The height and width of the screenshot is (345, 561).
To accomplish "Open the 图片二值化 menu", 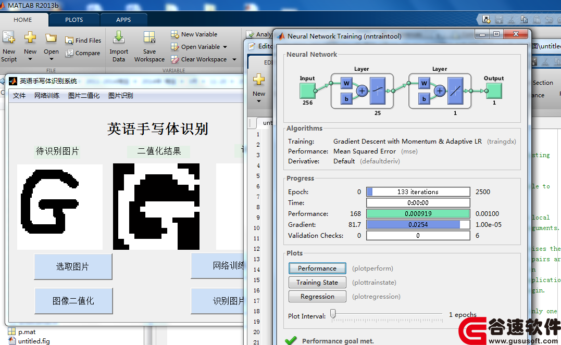I will pos(84,95).
